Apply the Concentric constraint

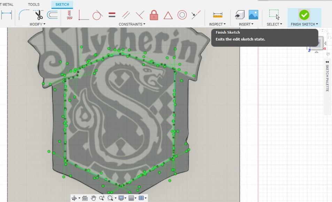(x=182, y=15)
